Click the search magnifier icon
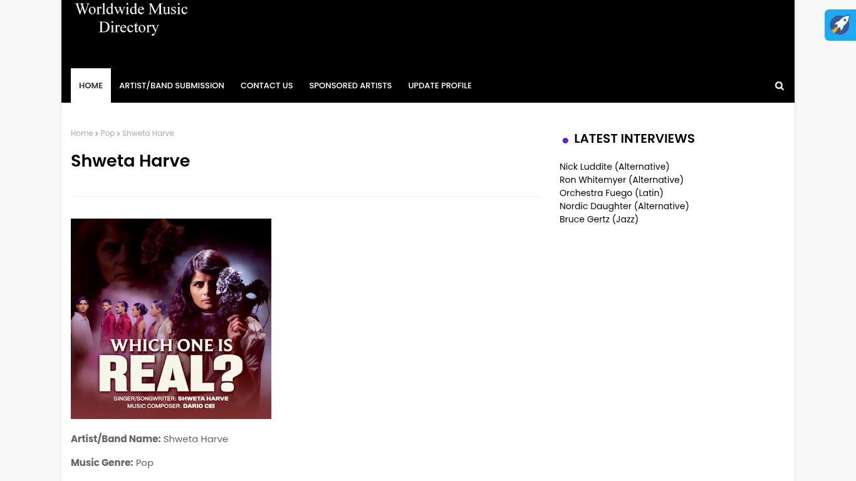This screenshot has height=481, width=856. [779, 86]
